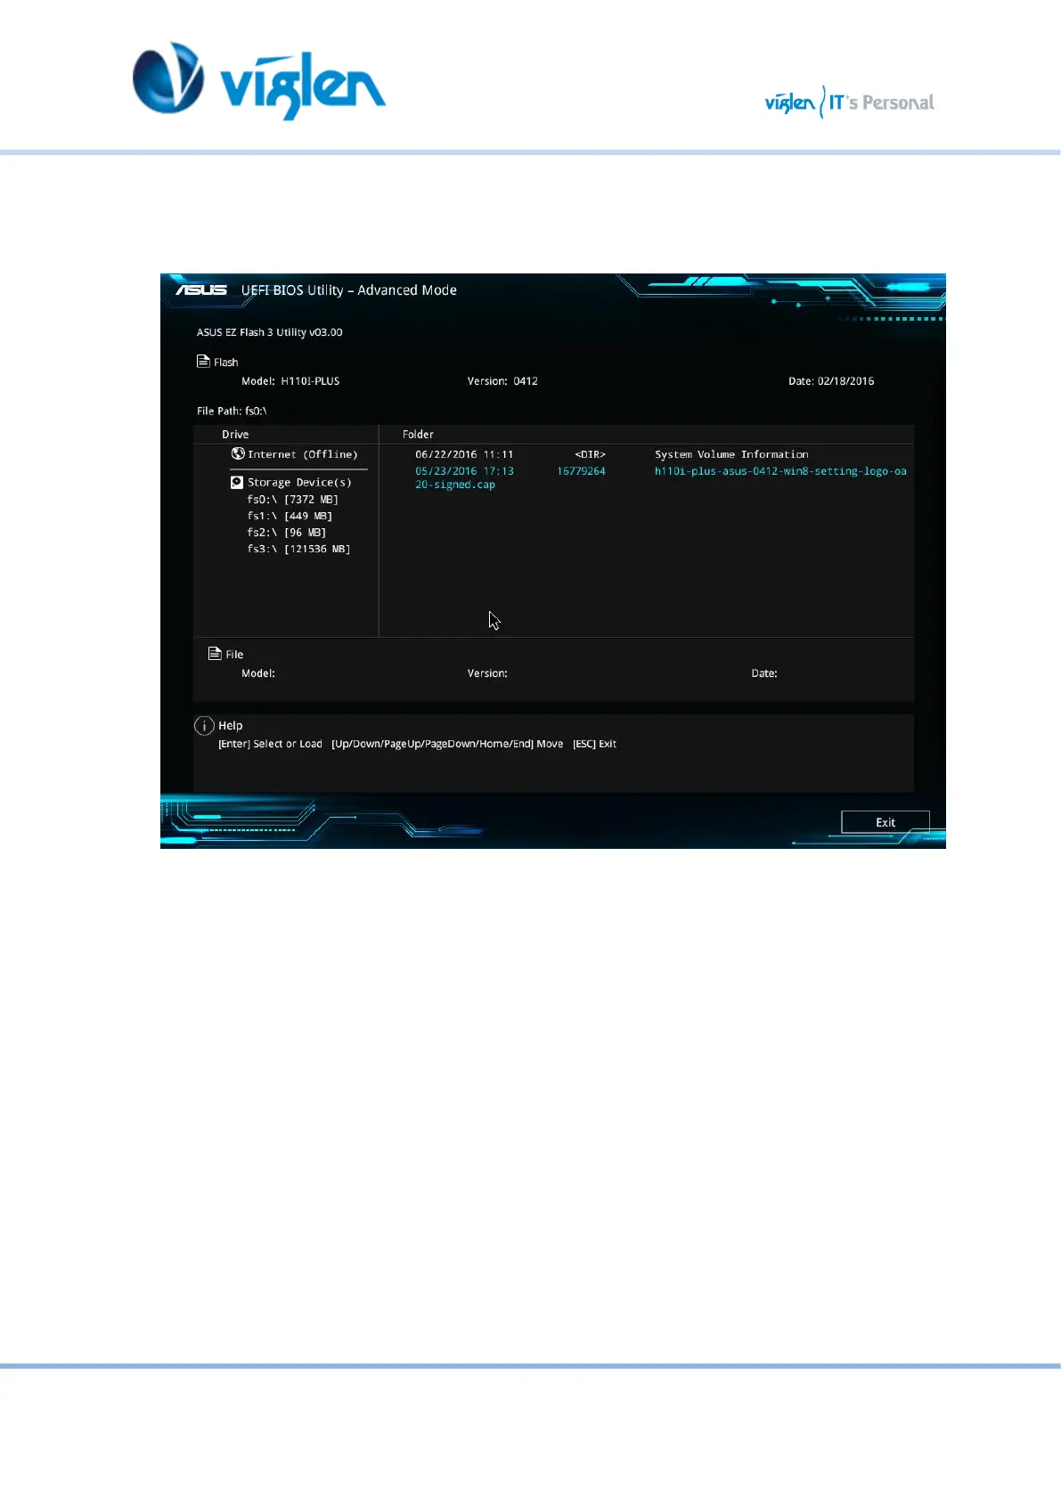Image resolution: width=1061 pixels, height=1500 pixels.
Task: Click the Viglen logo in page header
Action: pyautogui.click(x=259, y=80)
